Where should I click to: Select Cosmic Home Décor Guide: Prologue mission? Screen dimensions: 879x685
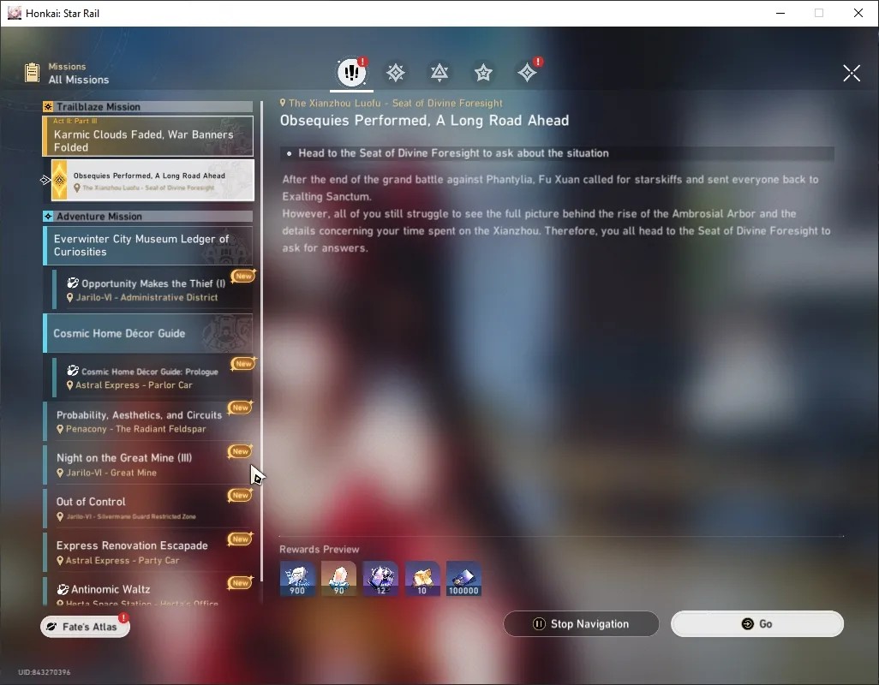[152, 378]
